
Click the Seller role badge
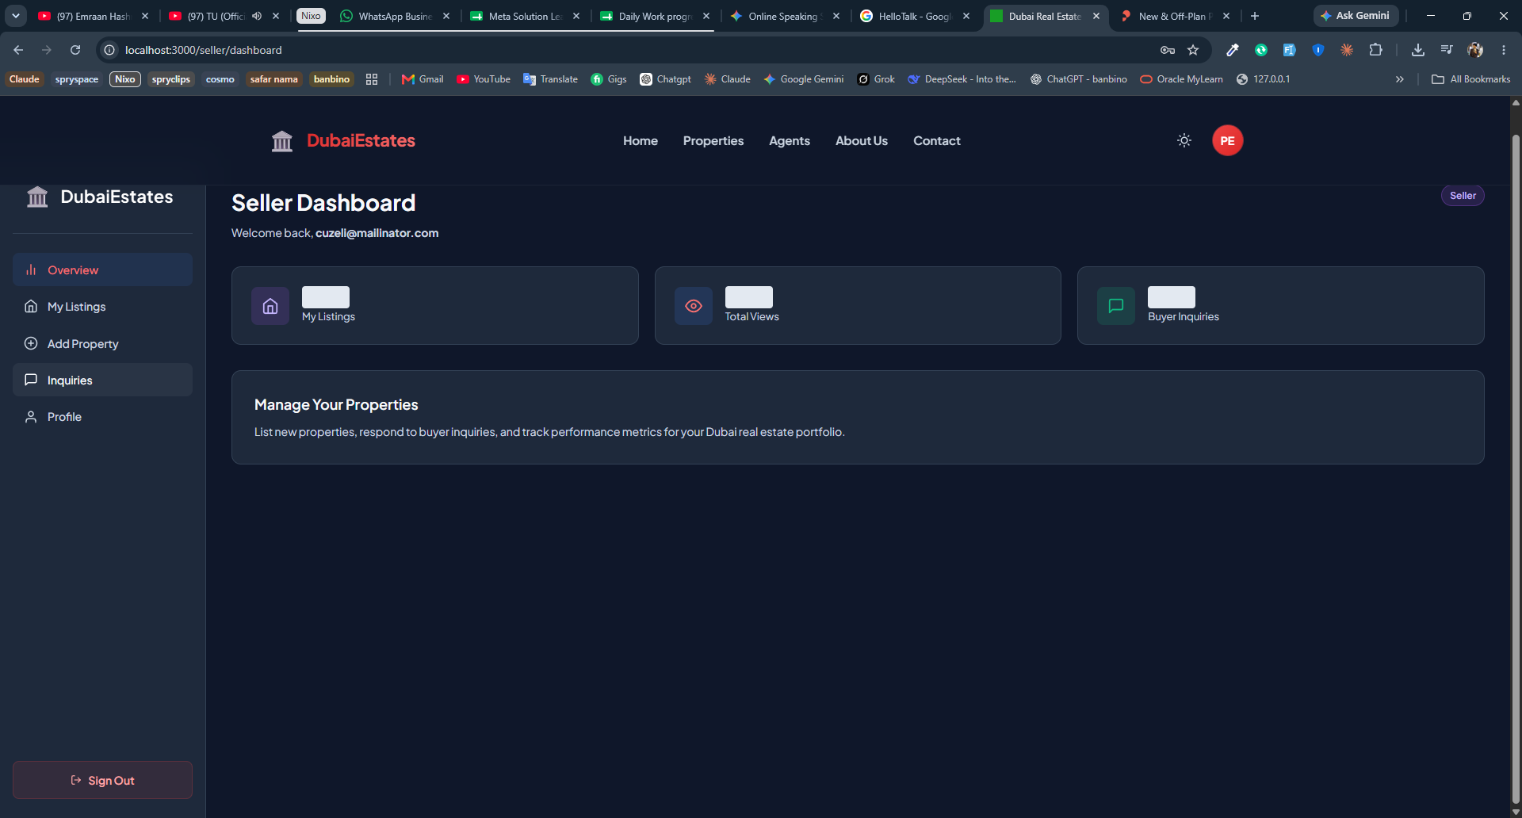pos(1463,196)
